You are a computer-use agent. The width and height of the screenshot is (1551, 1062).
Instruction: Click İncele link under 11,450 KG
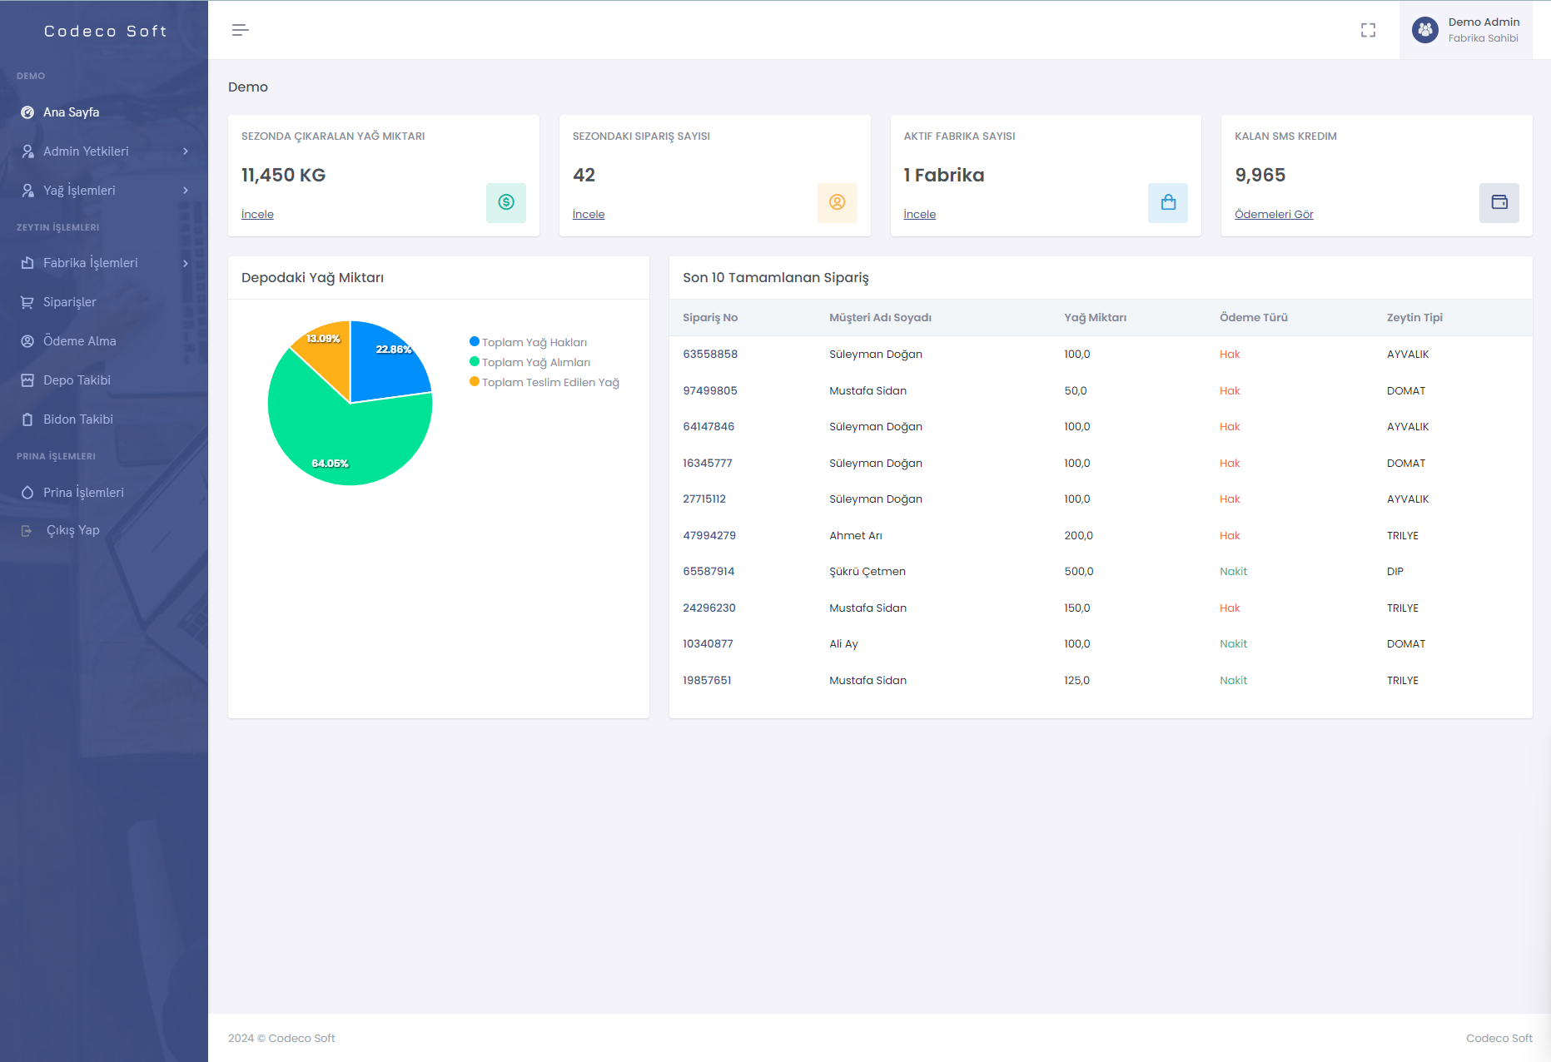click(257, 214)
